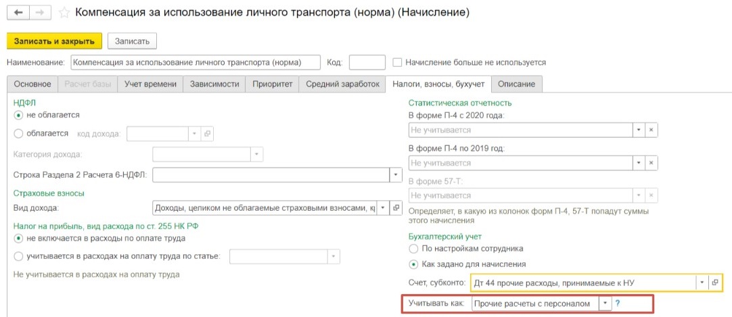Open account subconto selection icon

click(715, 282)
